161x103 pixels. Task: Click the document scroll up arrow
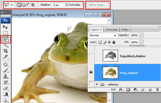pos(110,20)
